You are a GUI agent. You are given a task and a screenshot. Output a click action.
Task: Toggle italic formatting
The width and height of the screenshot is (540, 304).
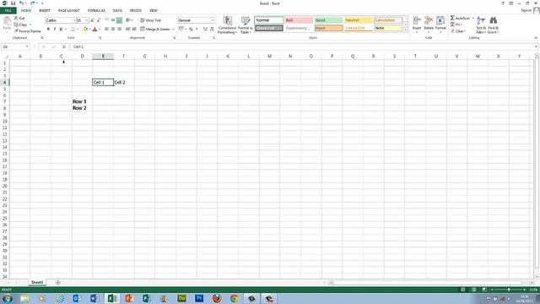[x=54, y=30]
